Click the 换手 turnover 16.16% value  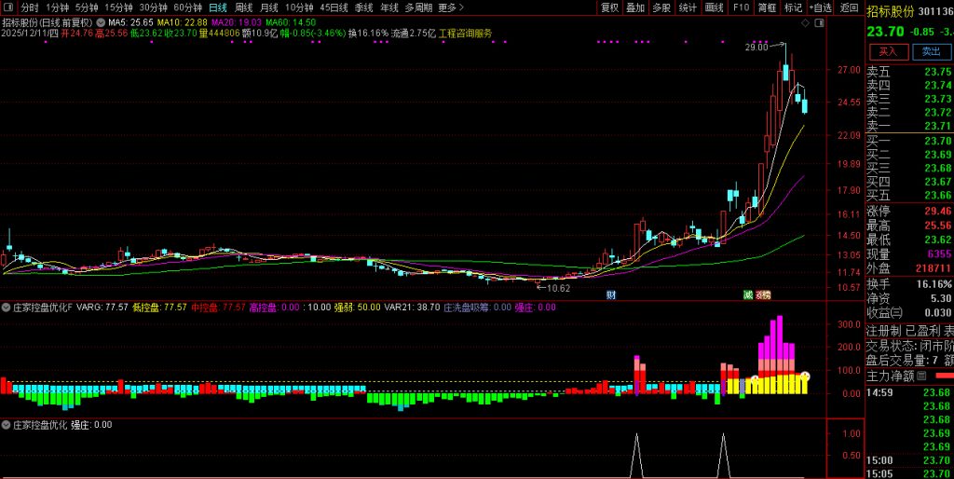(935, 284)
